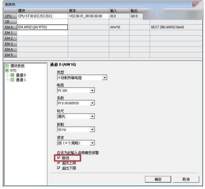Click the 通道 1 green node icon

pos(12,80)
